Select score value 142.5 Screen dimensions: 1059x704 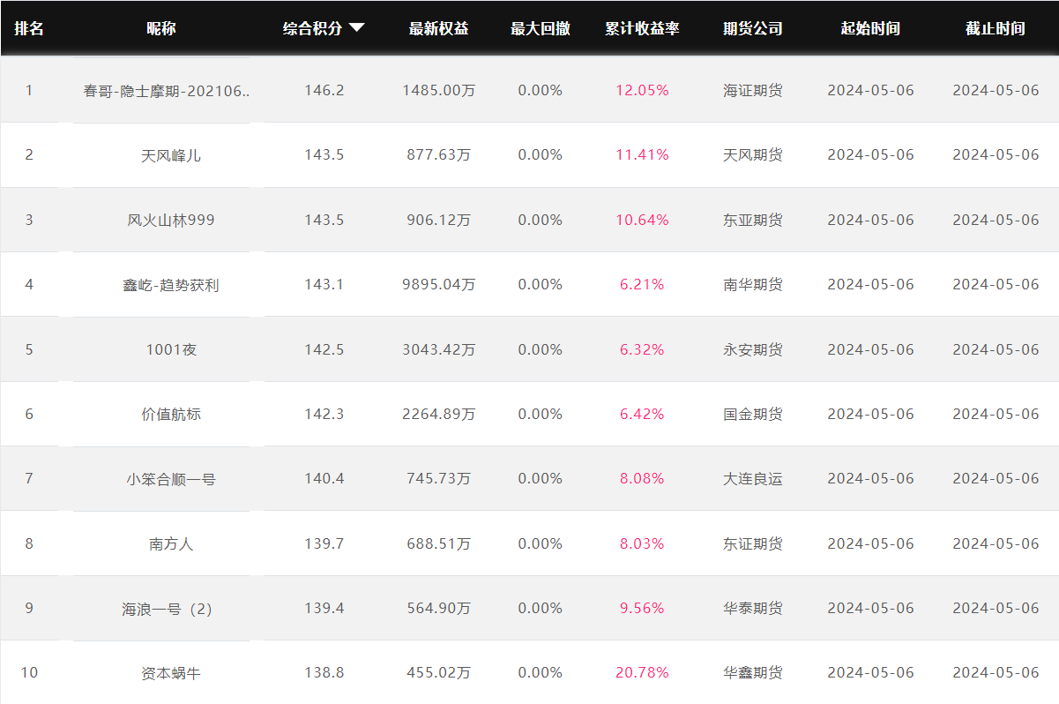point(324,349)
